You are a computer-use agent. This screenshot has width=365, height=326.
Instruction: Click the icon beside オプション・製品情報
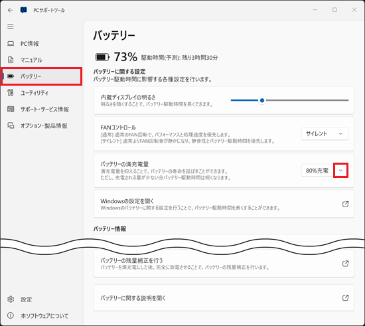click(11, 125)
